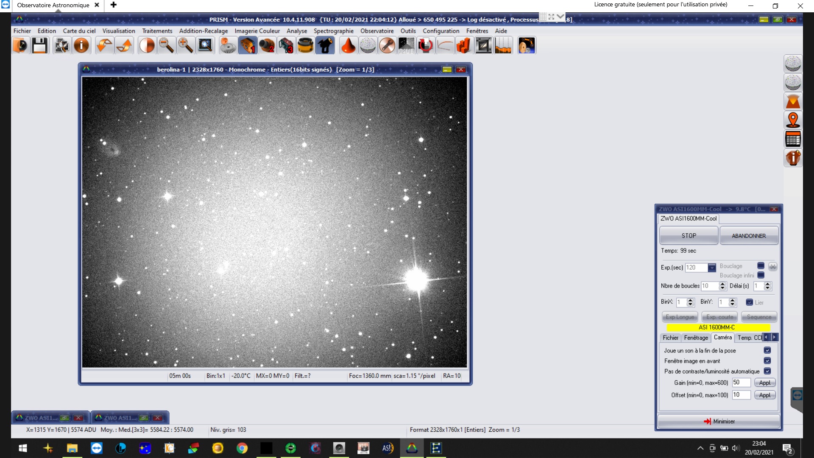The image size is (814, 458).
Task: Toggle 'Fenêtre image en avant' checkbox
Action: tap(767, 361)
